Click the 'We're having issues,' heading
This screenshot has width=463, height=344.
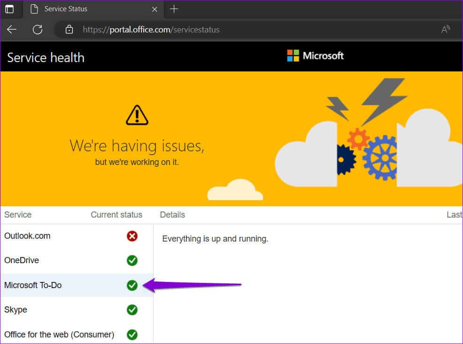137,146
